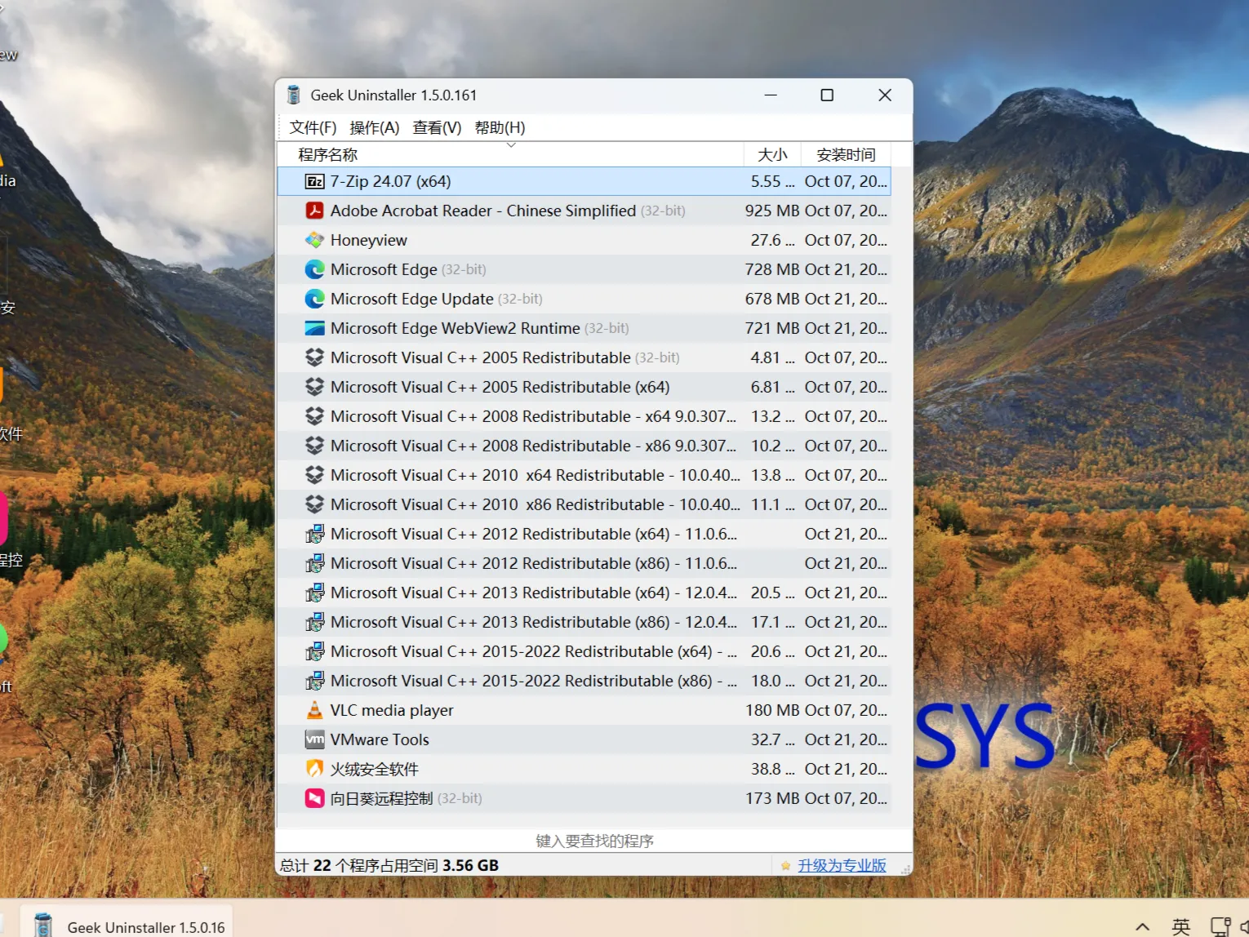Open the 查看(V) menu
The width and height of the screenshot is (1249, 937).
click(437, 127)
